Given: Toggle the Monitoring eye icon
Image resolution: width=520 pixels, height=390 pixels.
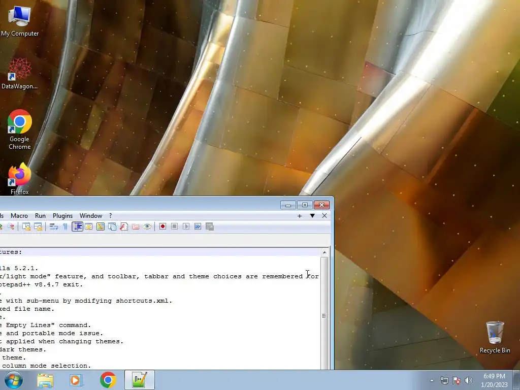Looking at the screenshot, I should (x=147, y=226).
